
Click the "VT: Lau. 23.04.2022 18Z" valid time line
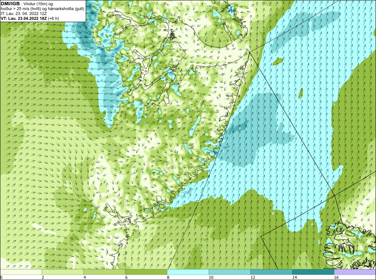pos(30,18)
